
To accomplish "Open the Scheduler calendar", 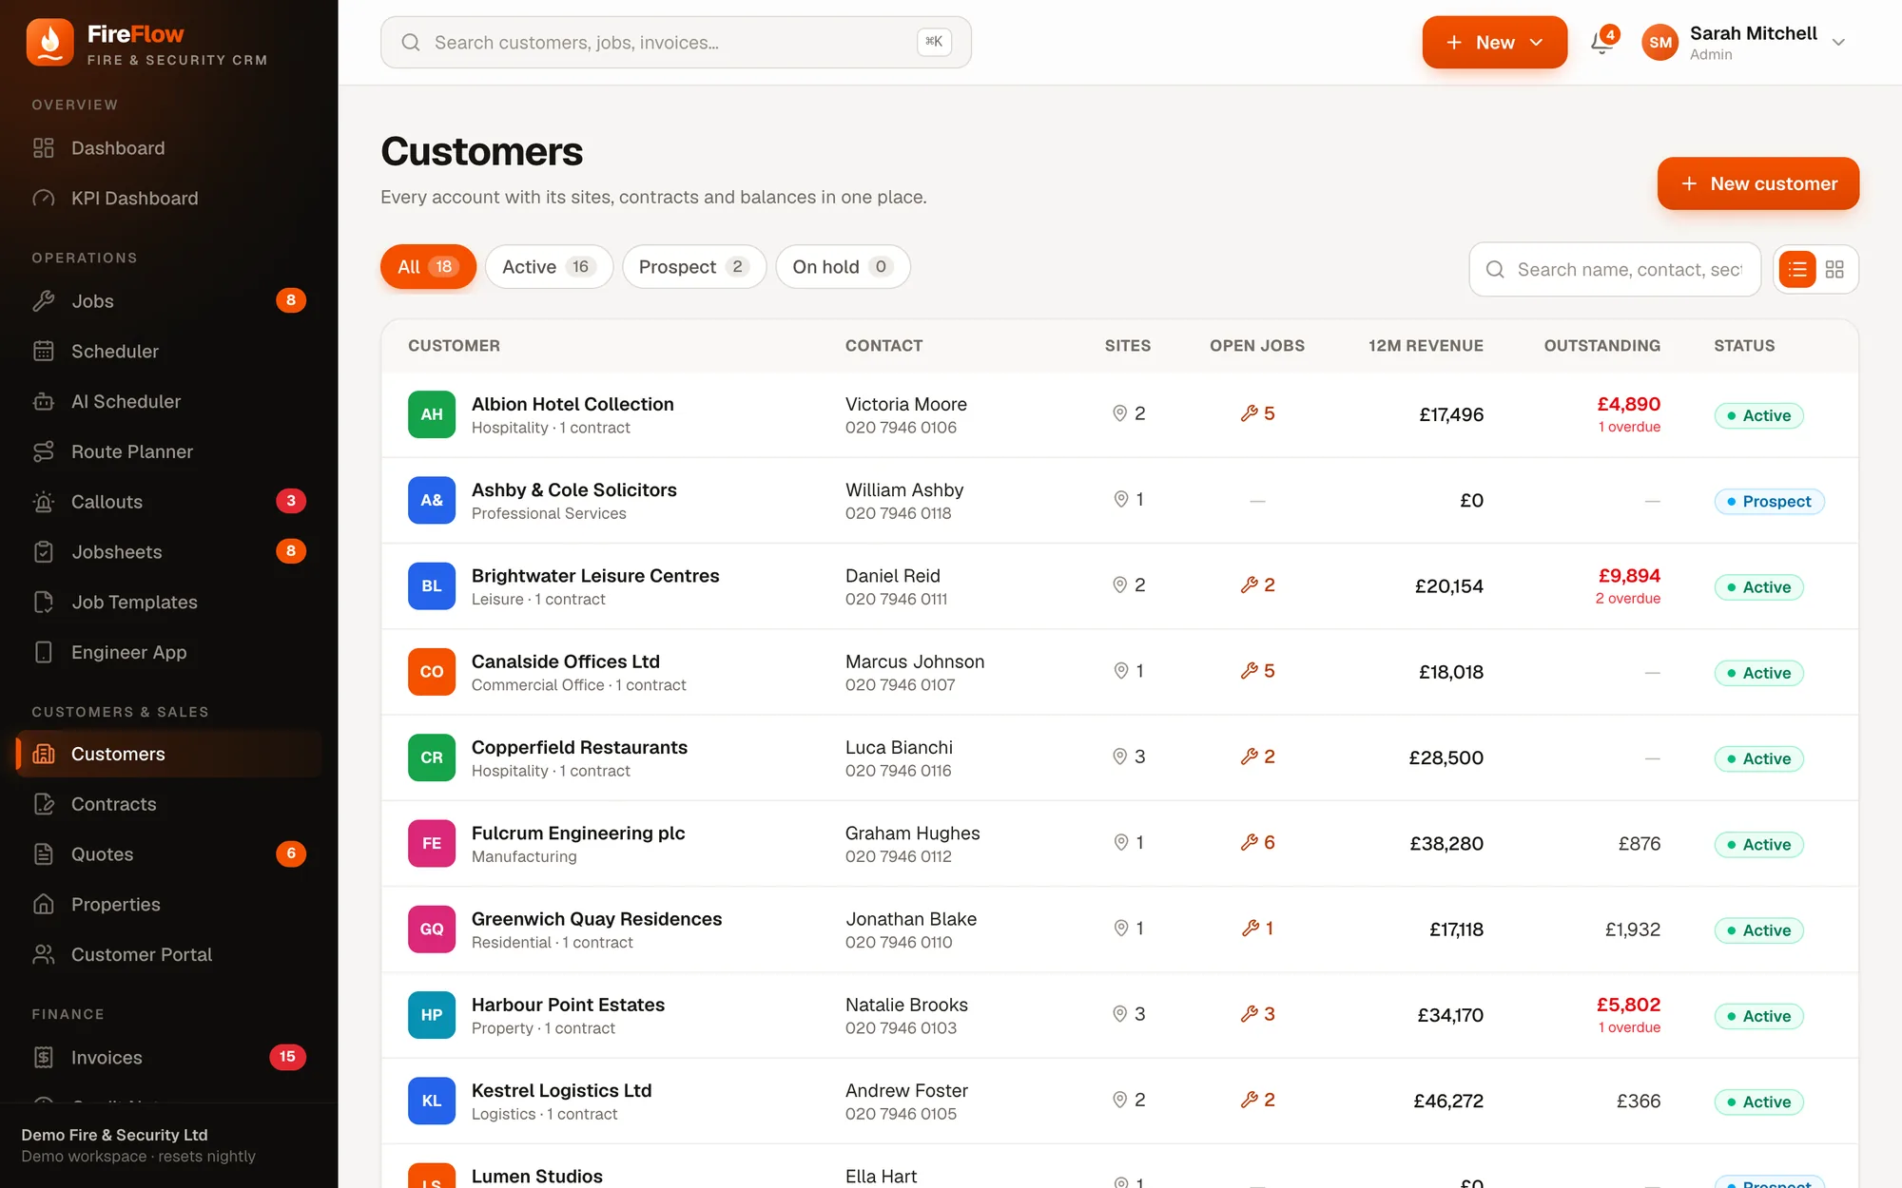I will pos(168,352).
